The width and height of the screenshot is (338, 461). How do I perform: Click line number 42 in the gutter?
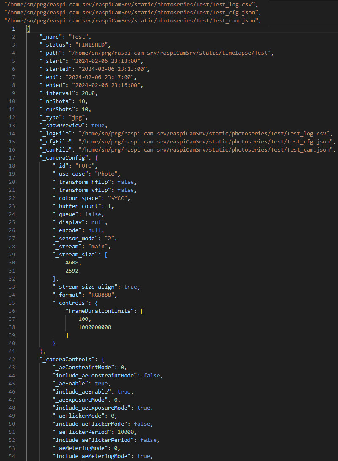[12, 360]
